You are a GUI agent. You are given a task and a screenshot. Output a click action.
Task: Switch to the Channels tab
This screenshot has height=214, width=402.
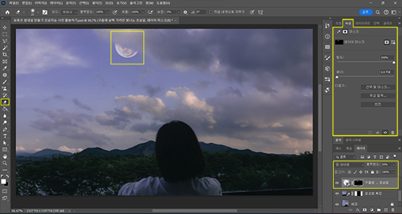tap(349, 148)
